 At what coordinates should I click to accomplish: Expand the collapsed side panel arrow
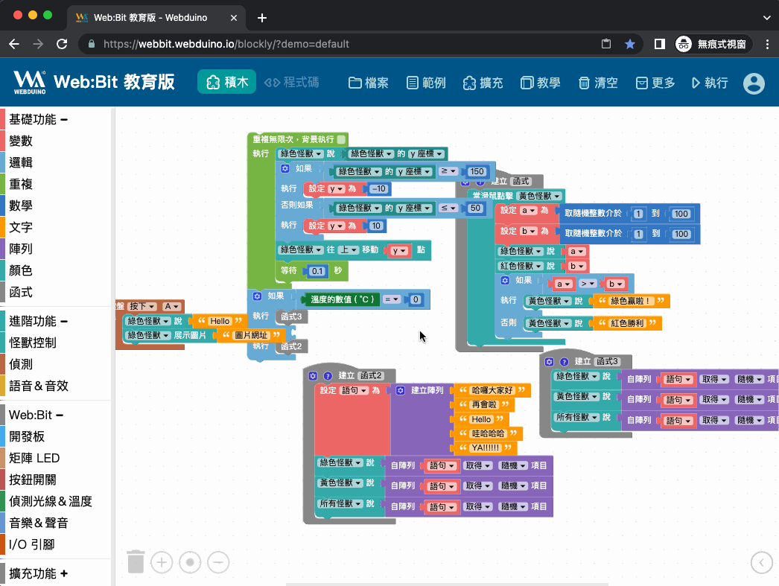pyautogui.click(x=761, y=562)
